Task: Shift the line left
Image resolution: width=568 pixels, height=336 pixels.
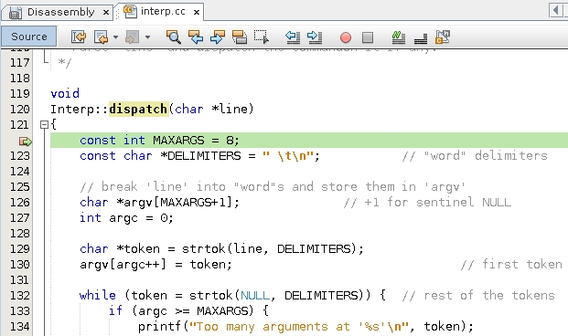Action: (293, 37)
